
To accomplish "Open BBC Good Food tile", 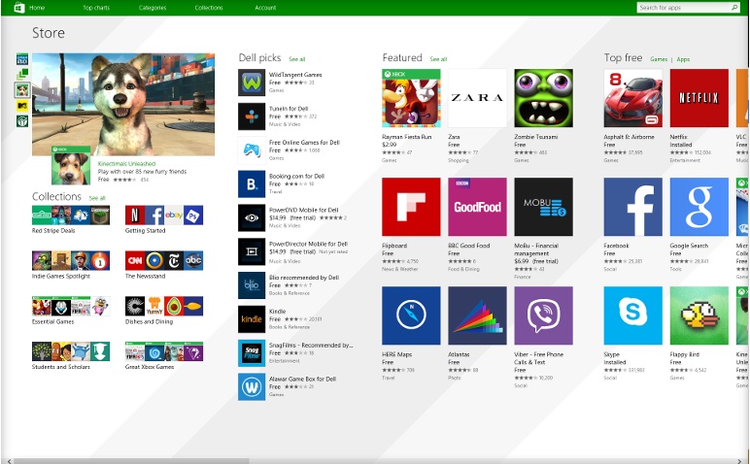I will pos(477,207).
